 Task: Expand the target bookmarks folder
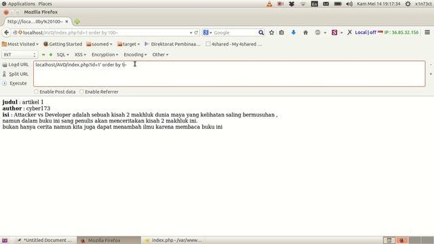click(129, 44)
